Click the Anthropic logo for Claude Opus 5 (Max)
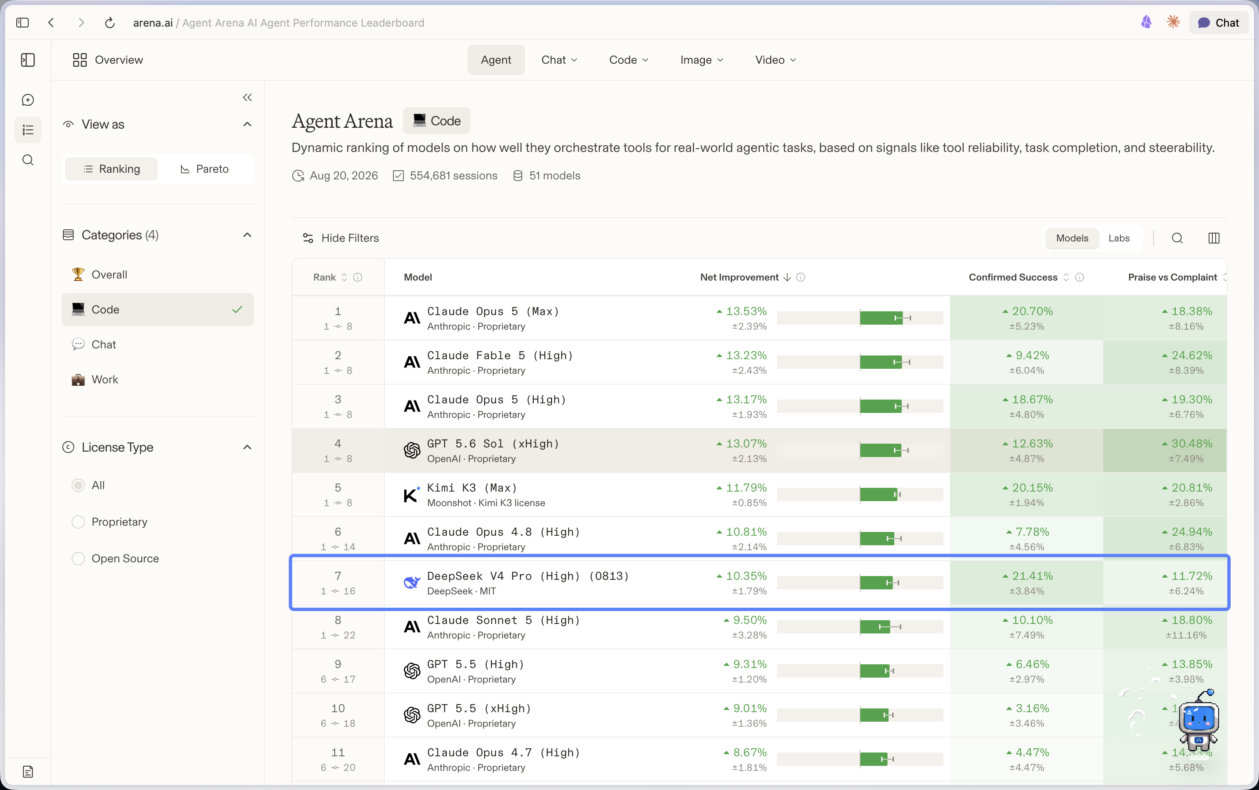 click(x=412, y=318)
